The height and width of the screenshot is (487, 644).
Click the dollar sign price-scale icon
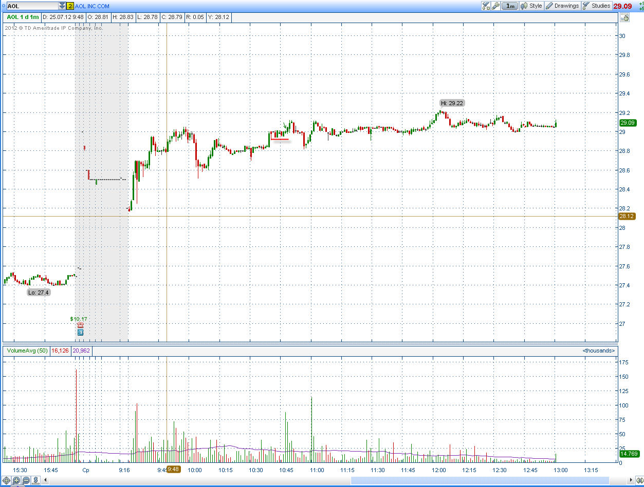(x=36, y=480)
